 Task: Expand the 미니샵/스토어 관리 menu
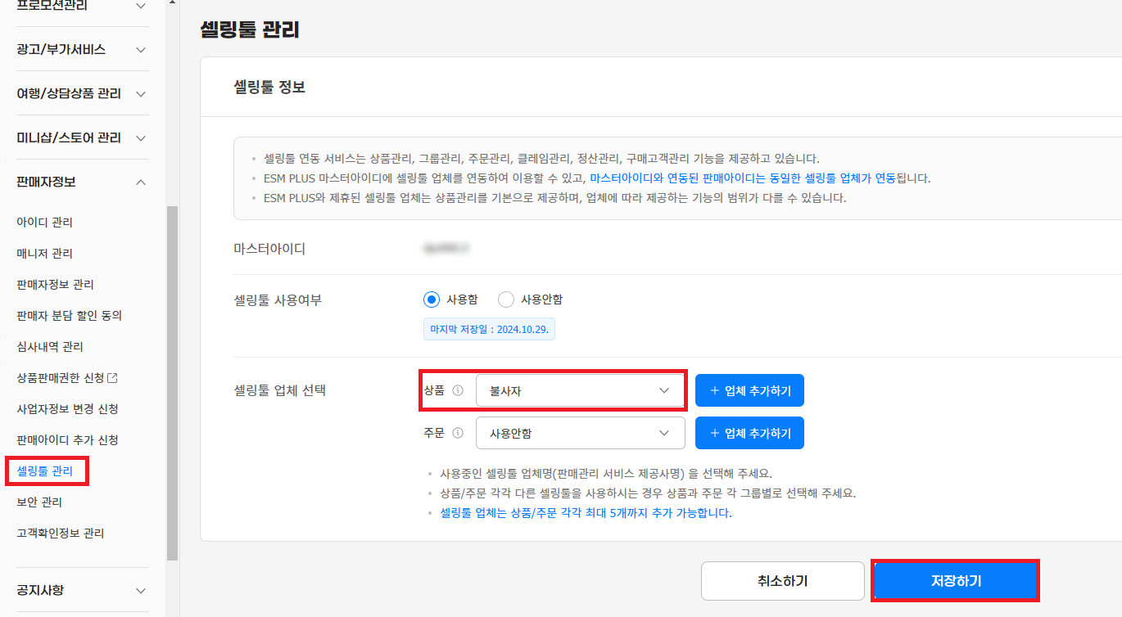coord(141,138)
